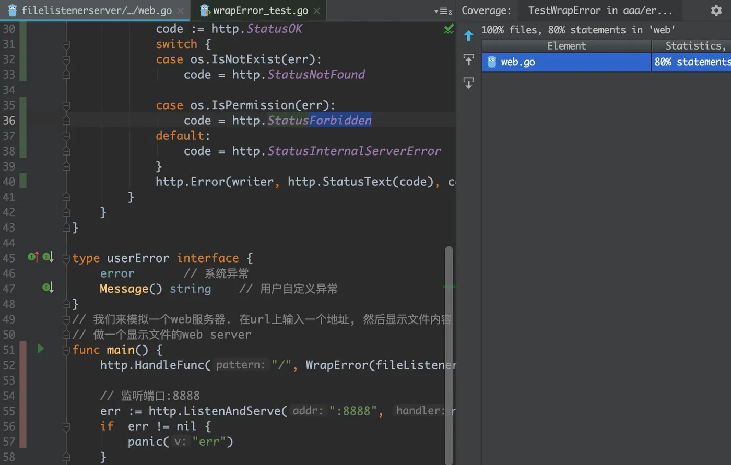Click flatten packages icon in coverage panel
731x465 pixels.
click(x=468, y=59)
